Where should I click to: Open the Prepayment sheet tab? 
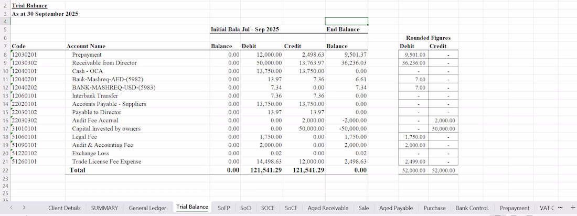pyautogui.click(x=515, y=208)
